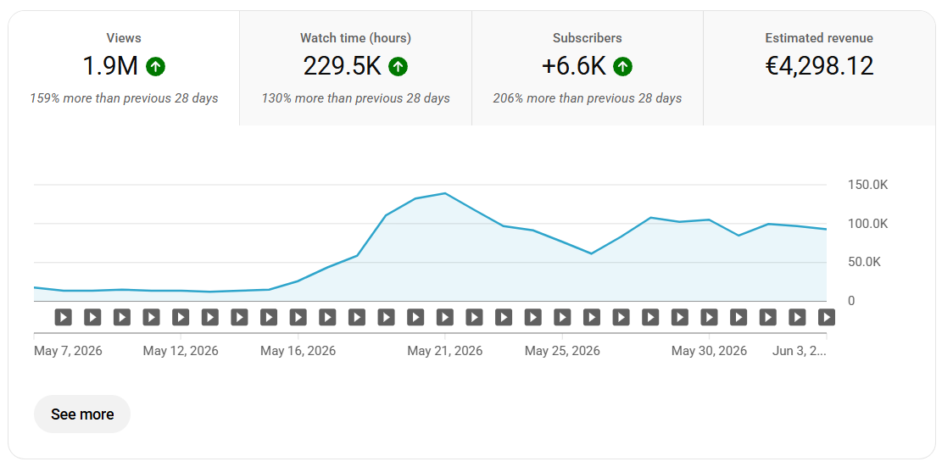The height and width of the screenshot is (467, 942).
Task: Open video marker for May 17, just after May 16
Action: pos(327,317)
